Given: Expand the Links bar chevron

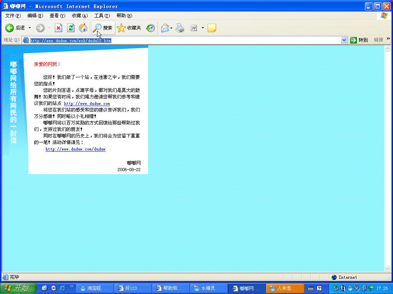Looking at the screenshot, I should (x=388, y=39).
